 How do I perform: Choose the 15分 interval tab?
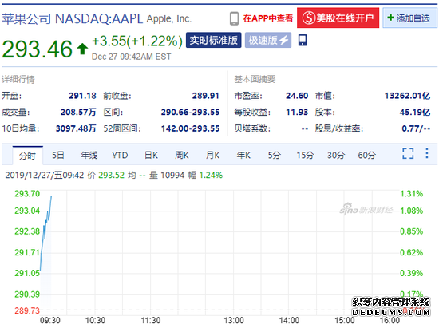pyautogui.click(x=305, y=155)
